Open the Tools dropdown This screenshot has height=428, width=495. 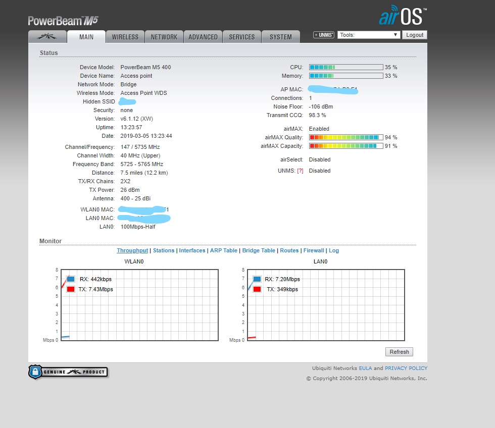(369, 35)
